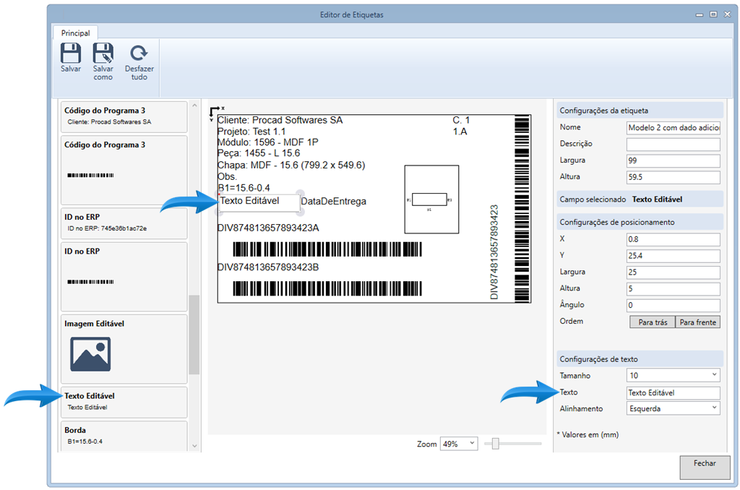The width and height of the screenshot is (740, 490).
Task: Switch to the Principal tab
Action: [x=75, y=33]
